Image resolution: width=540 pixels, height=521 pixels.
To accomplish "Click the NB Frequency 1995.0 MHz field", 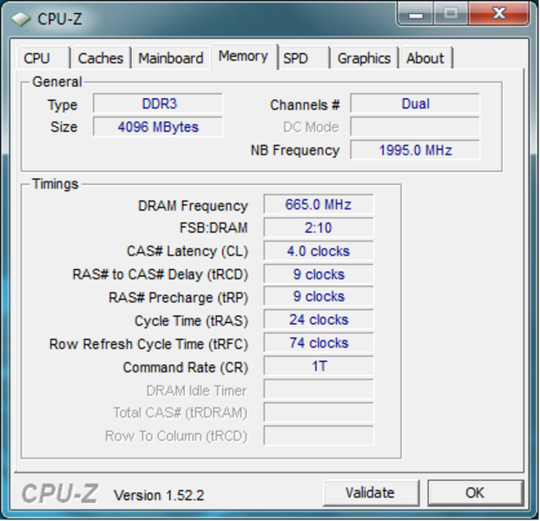I will coord(415,150).
